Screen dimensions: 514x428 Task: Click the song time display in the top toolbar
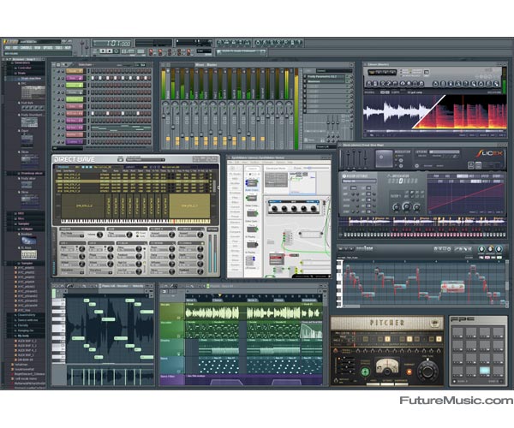[111, 43]
